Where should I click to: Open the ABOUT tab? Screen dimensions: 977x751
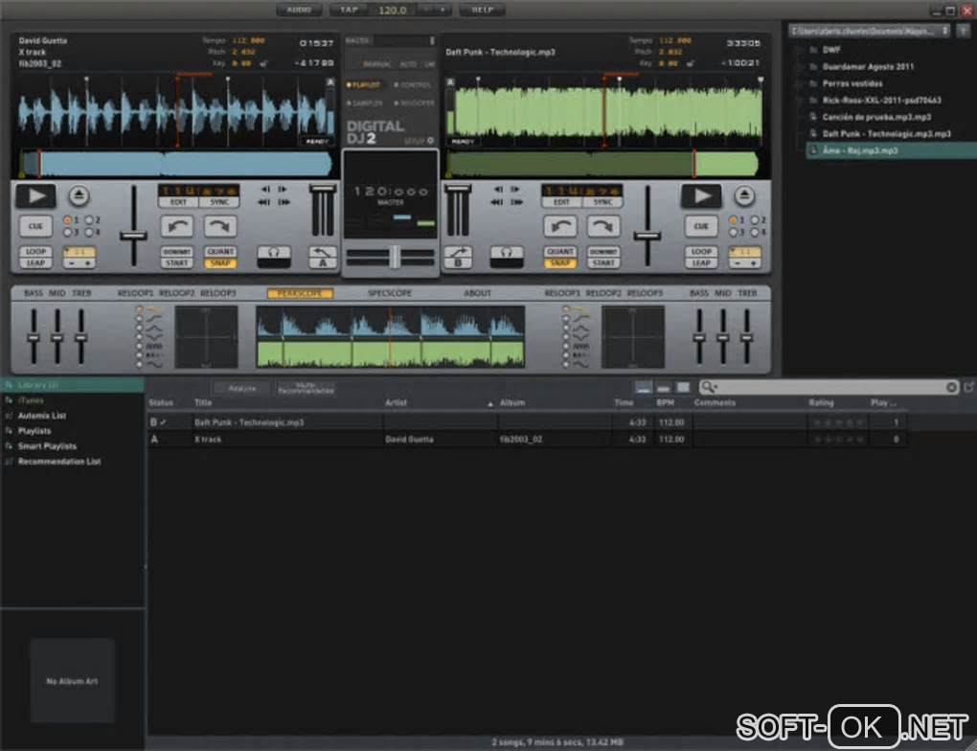pyautogui.click(x=477, y=293)
